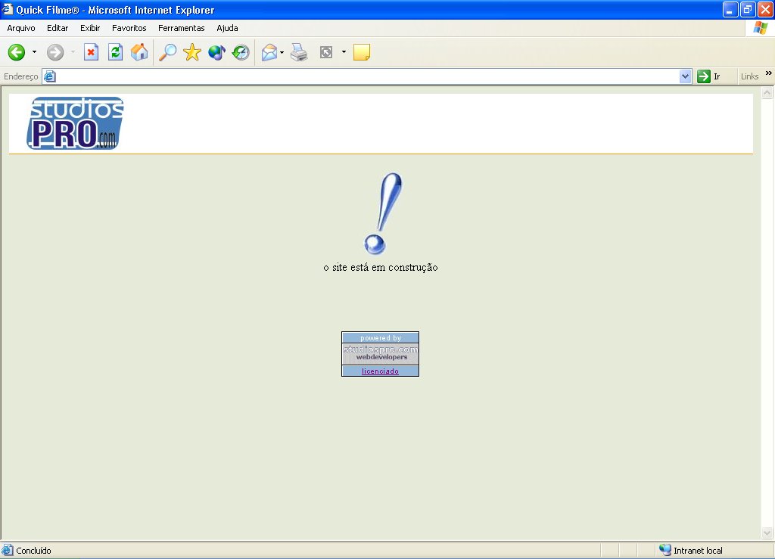Refresh the current page

(x=115, y=52)
